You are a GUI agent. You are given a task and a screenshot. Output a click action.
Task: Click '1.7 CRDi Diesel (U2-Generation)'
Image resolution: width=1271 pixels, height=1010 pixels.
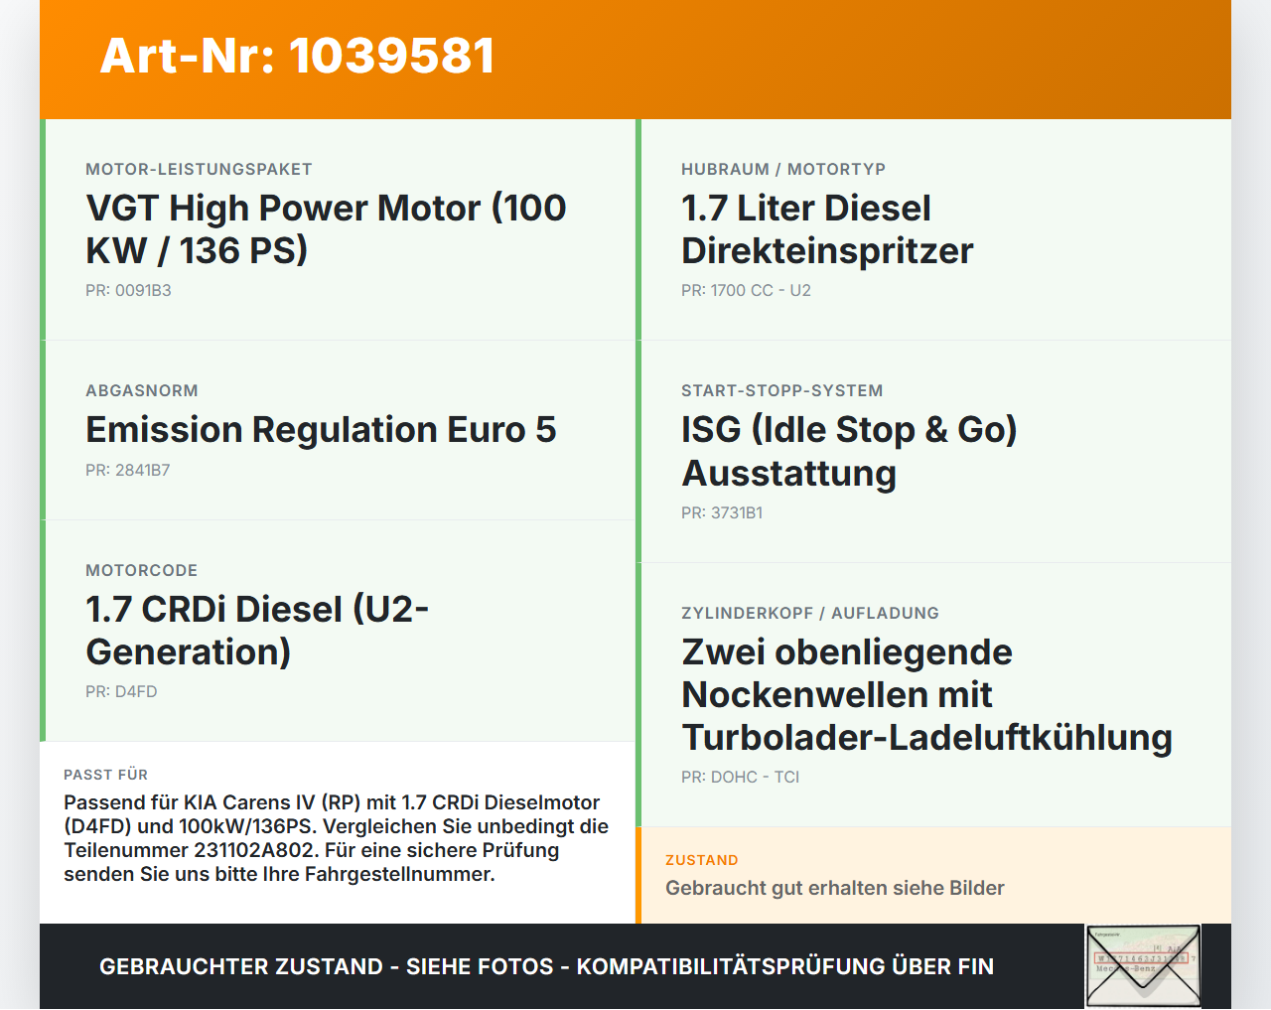(257, 631)
